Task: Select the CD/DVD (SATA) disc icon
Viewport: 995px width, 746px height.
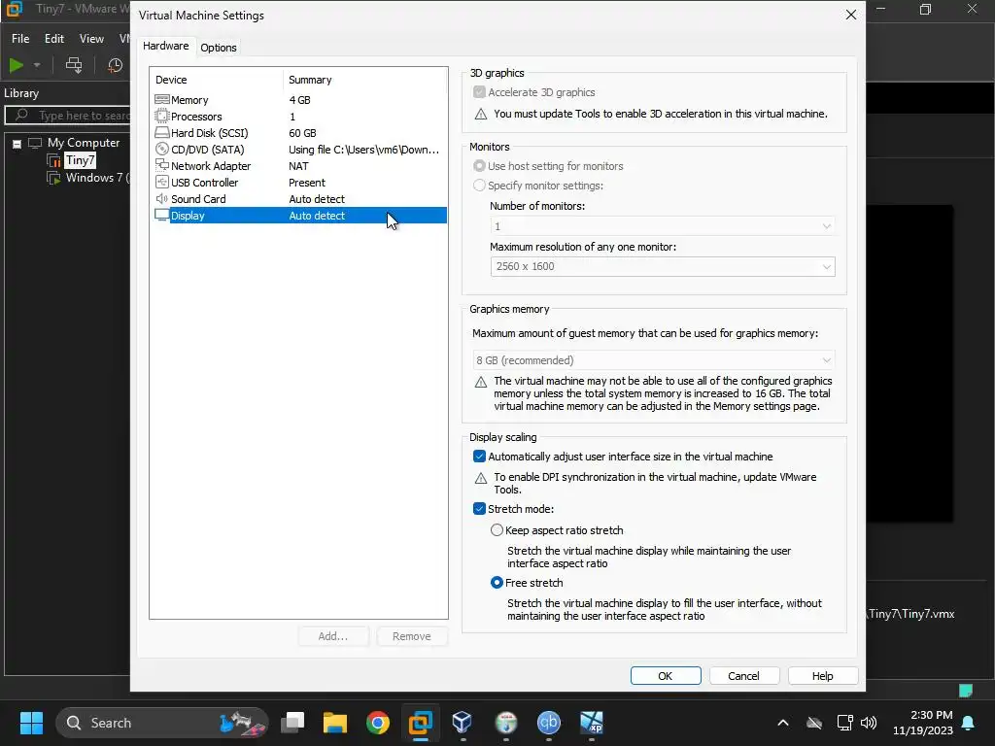Action: [x=162, y=149]
